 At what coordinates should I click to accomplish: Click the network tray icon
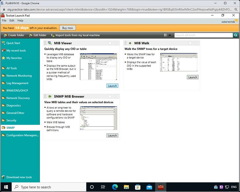[x=227, y=187]
